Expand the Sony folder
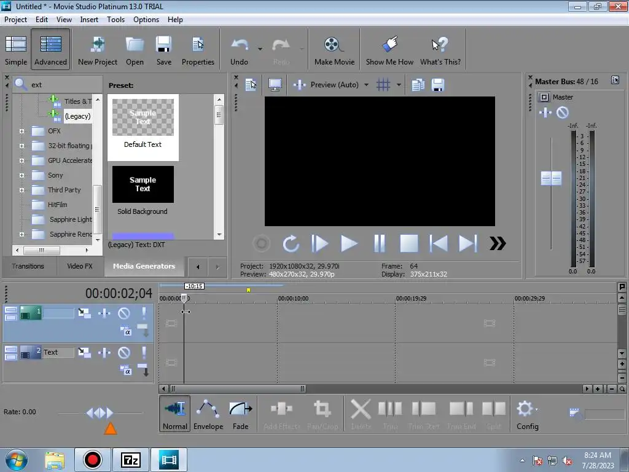 22,175
